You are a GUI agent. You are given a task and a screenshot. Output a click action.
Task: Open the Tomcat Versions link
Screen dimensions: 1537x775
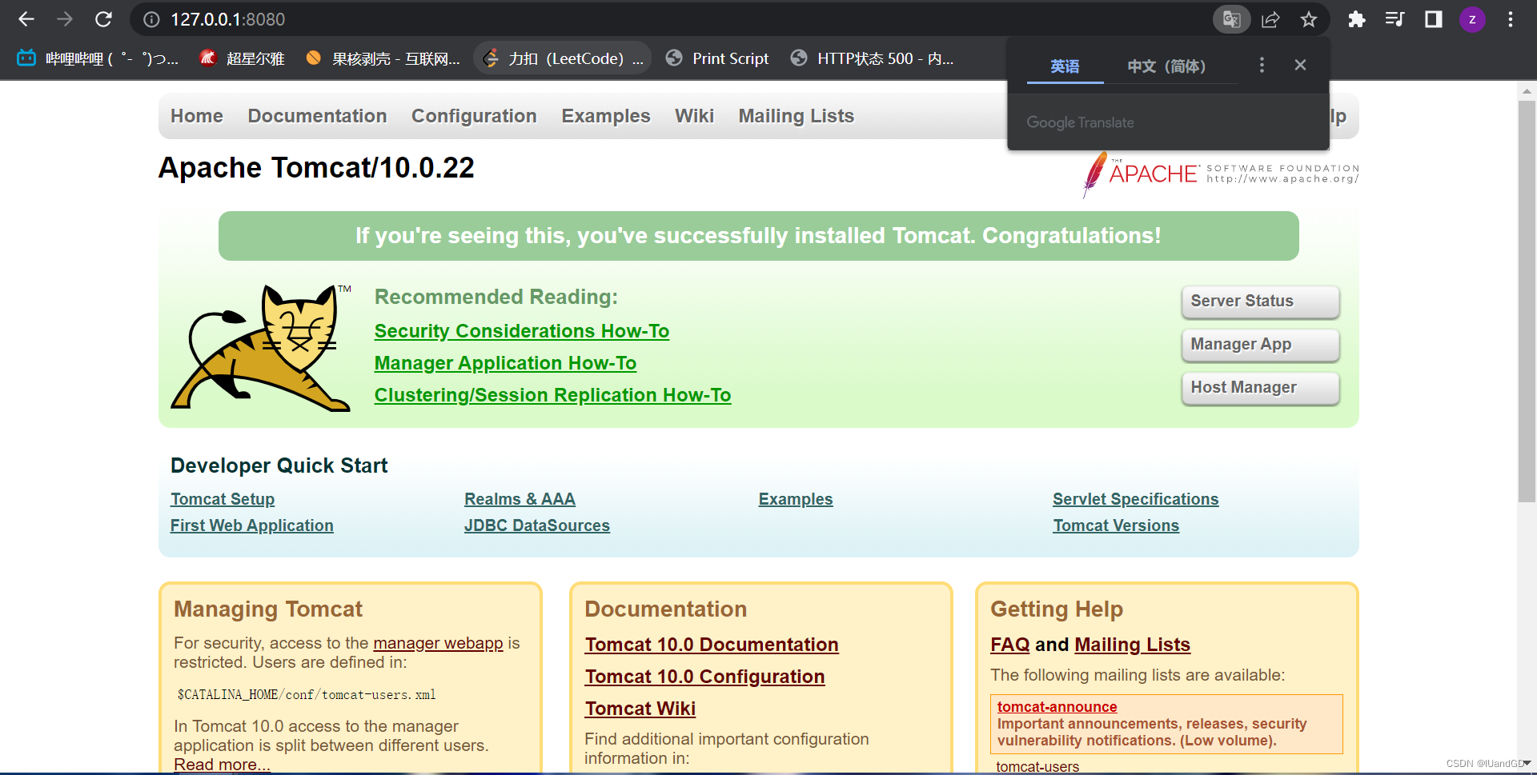coord(1116,525)
